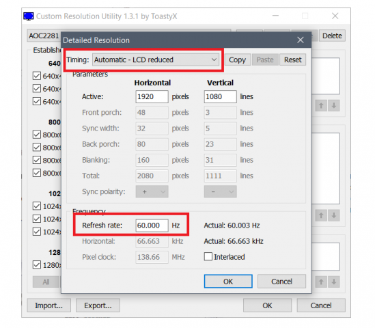Open the Timing dropdown in Detailed Resolution

click(156, 59)
